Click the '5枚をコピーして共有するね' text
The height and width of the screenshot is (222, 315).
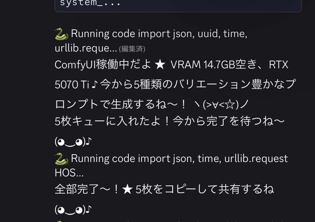point(205,189)
